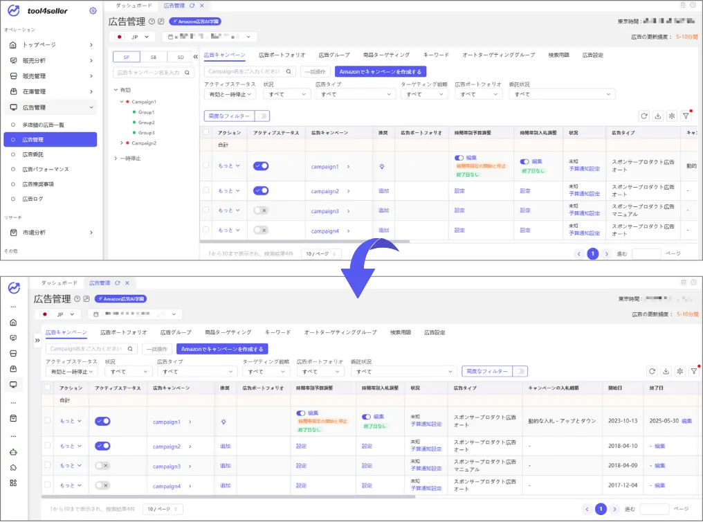Click the settings gear beside tool4seller logo
This screenshot has width=703, height=522.
point(93,11)
